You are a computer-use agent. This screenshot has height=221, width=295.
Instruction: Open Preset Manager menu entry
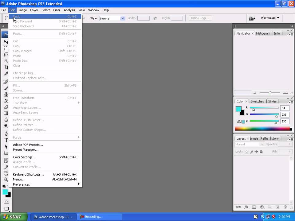45,149
